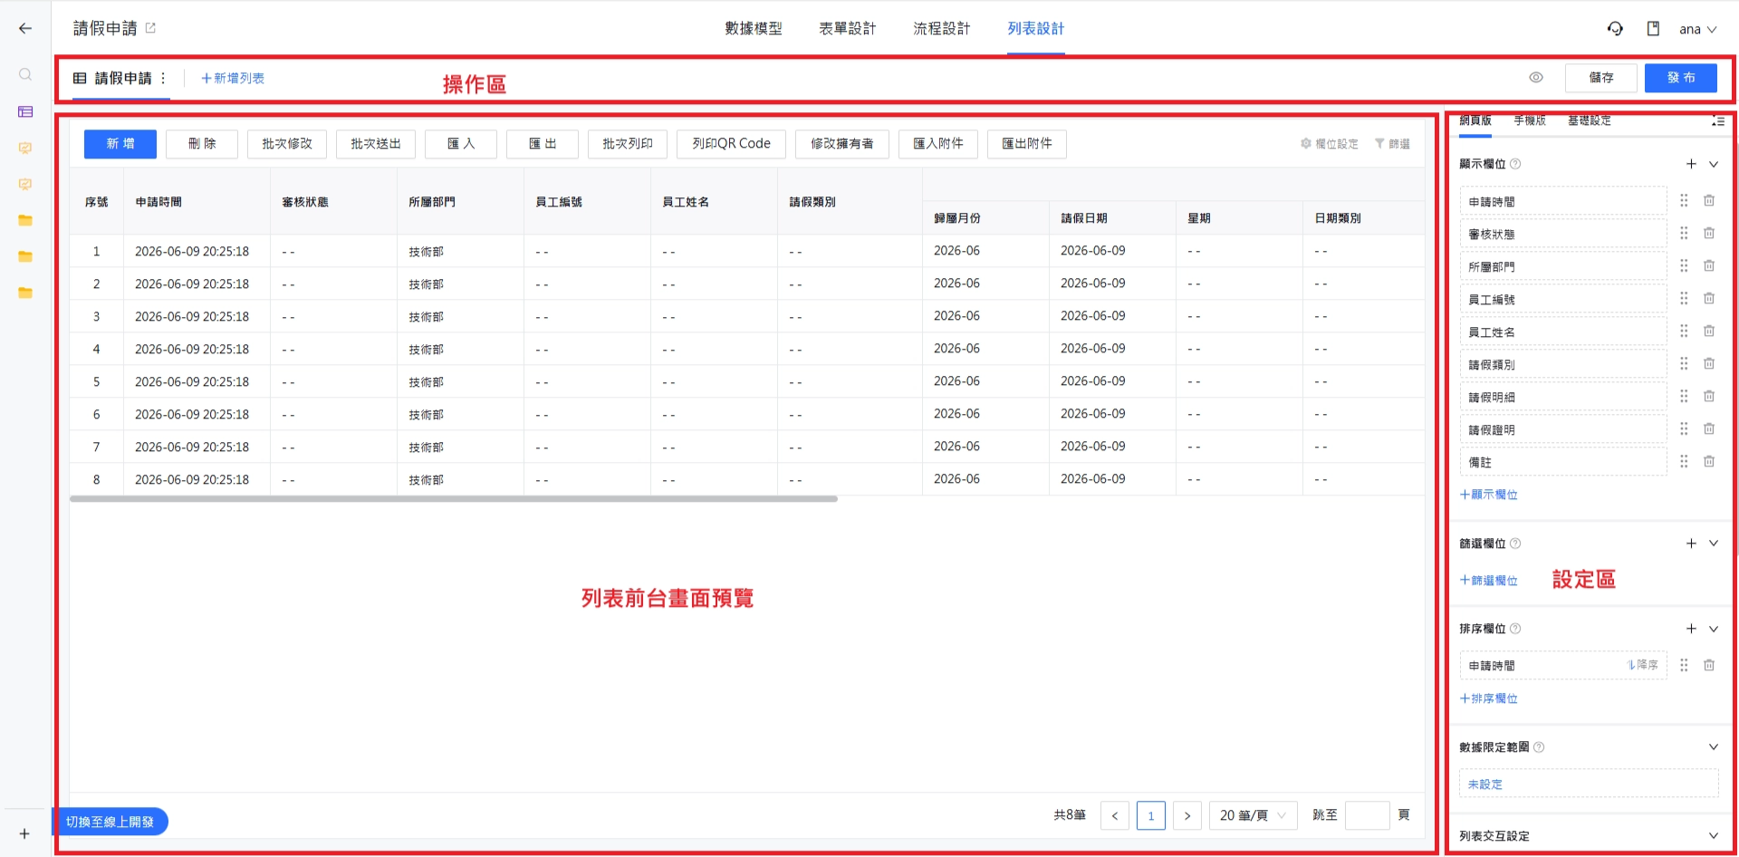Open the 欄位設定 column settings

tap(1330, 144)
